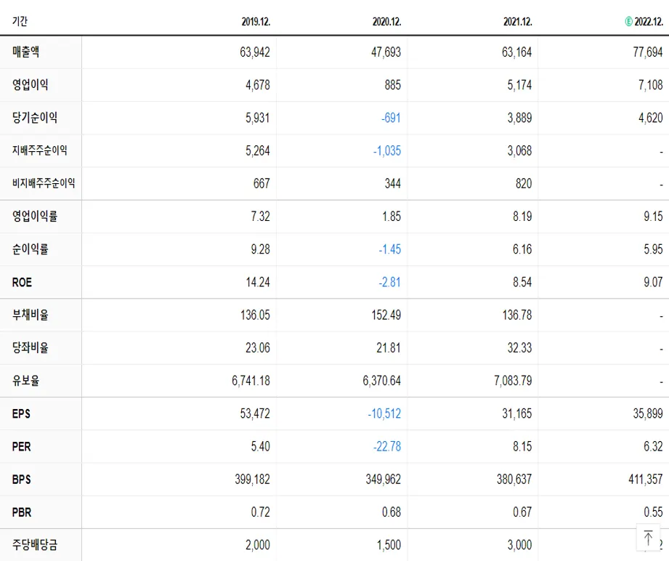Select operating margin 9.15

point(653,217)
